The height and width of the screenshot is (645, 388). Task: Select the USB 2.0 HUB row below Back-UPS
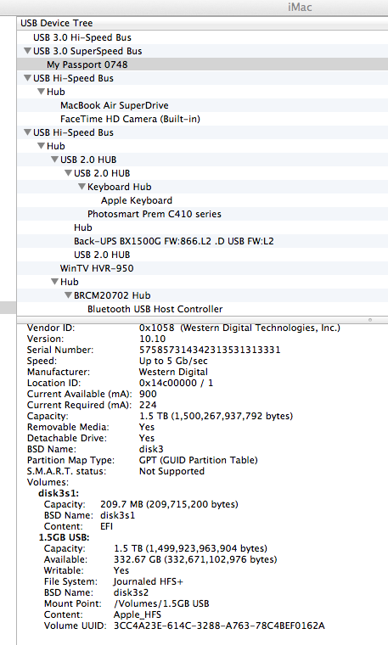pos(202,255)
